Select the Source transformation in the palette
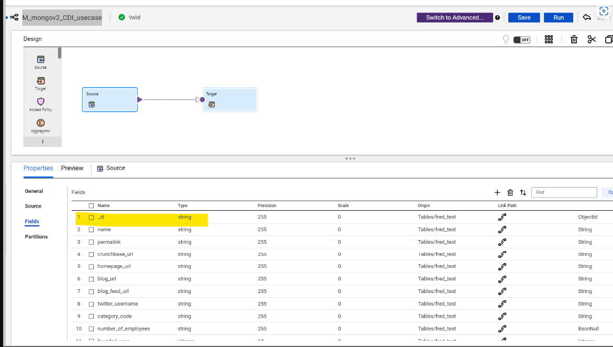The height and width of the screenshot is (347, 613). point(41,62)
